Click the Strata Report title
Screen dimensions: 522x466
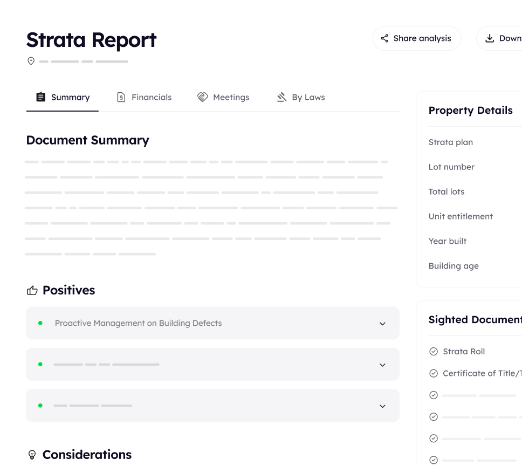pyautogui.click(x=92, y=40)
